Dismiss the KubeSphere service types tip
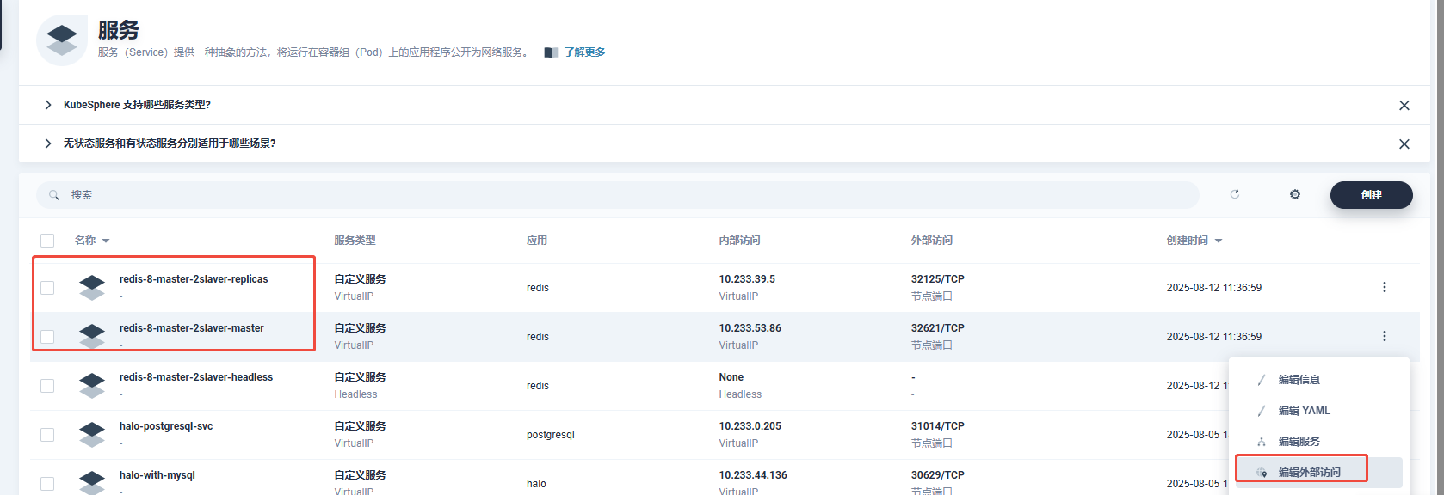The height and width of the screenshot is (495, 1444). [x=1404, y=106]
